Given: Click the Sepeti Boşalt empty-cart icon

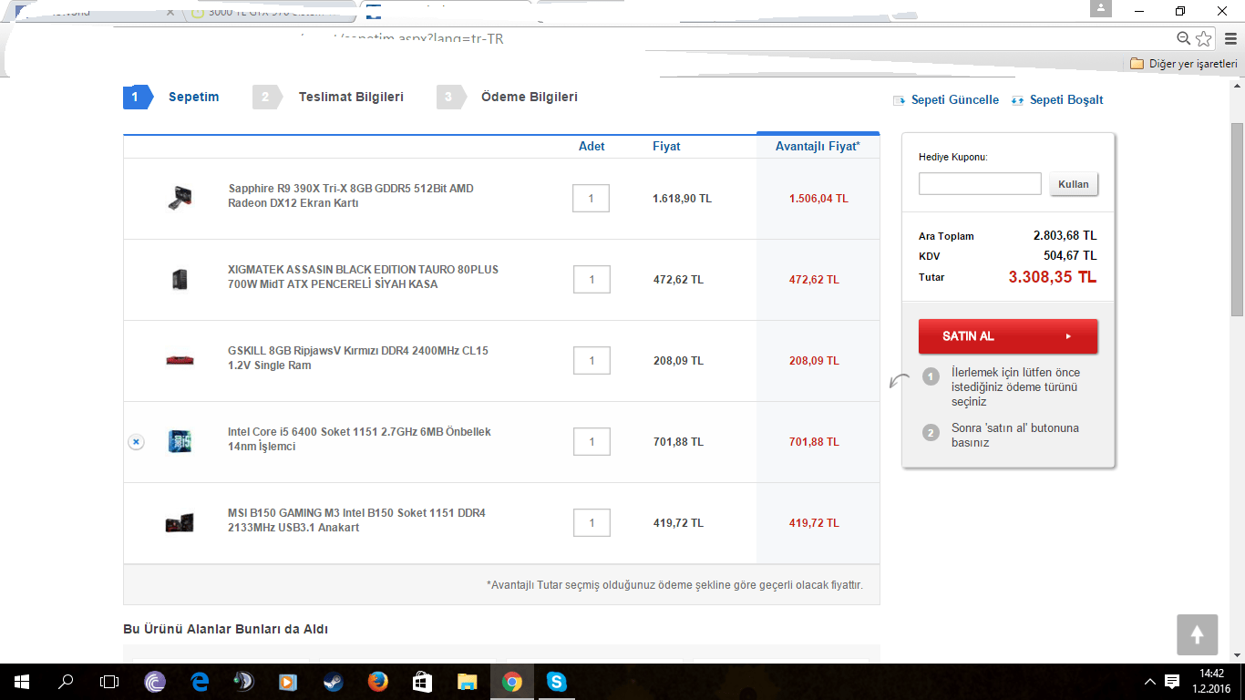Looking at the screenshot, I should (1016, 100).
